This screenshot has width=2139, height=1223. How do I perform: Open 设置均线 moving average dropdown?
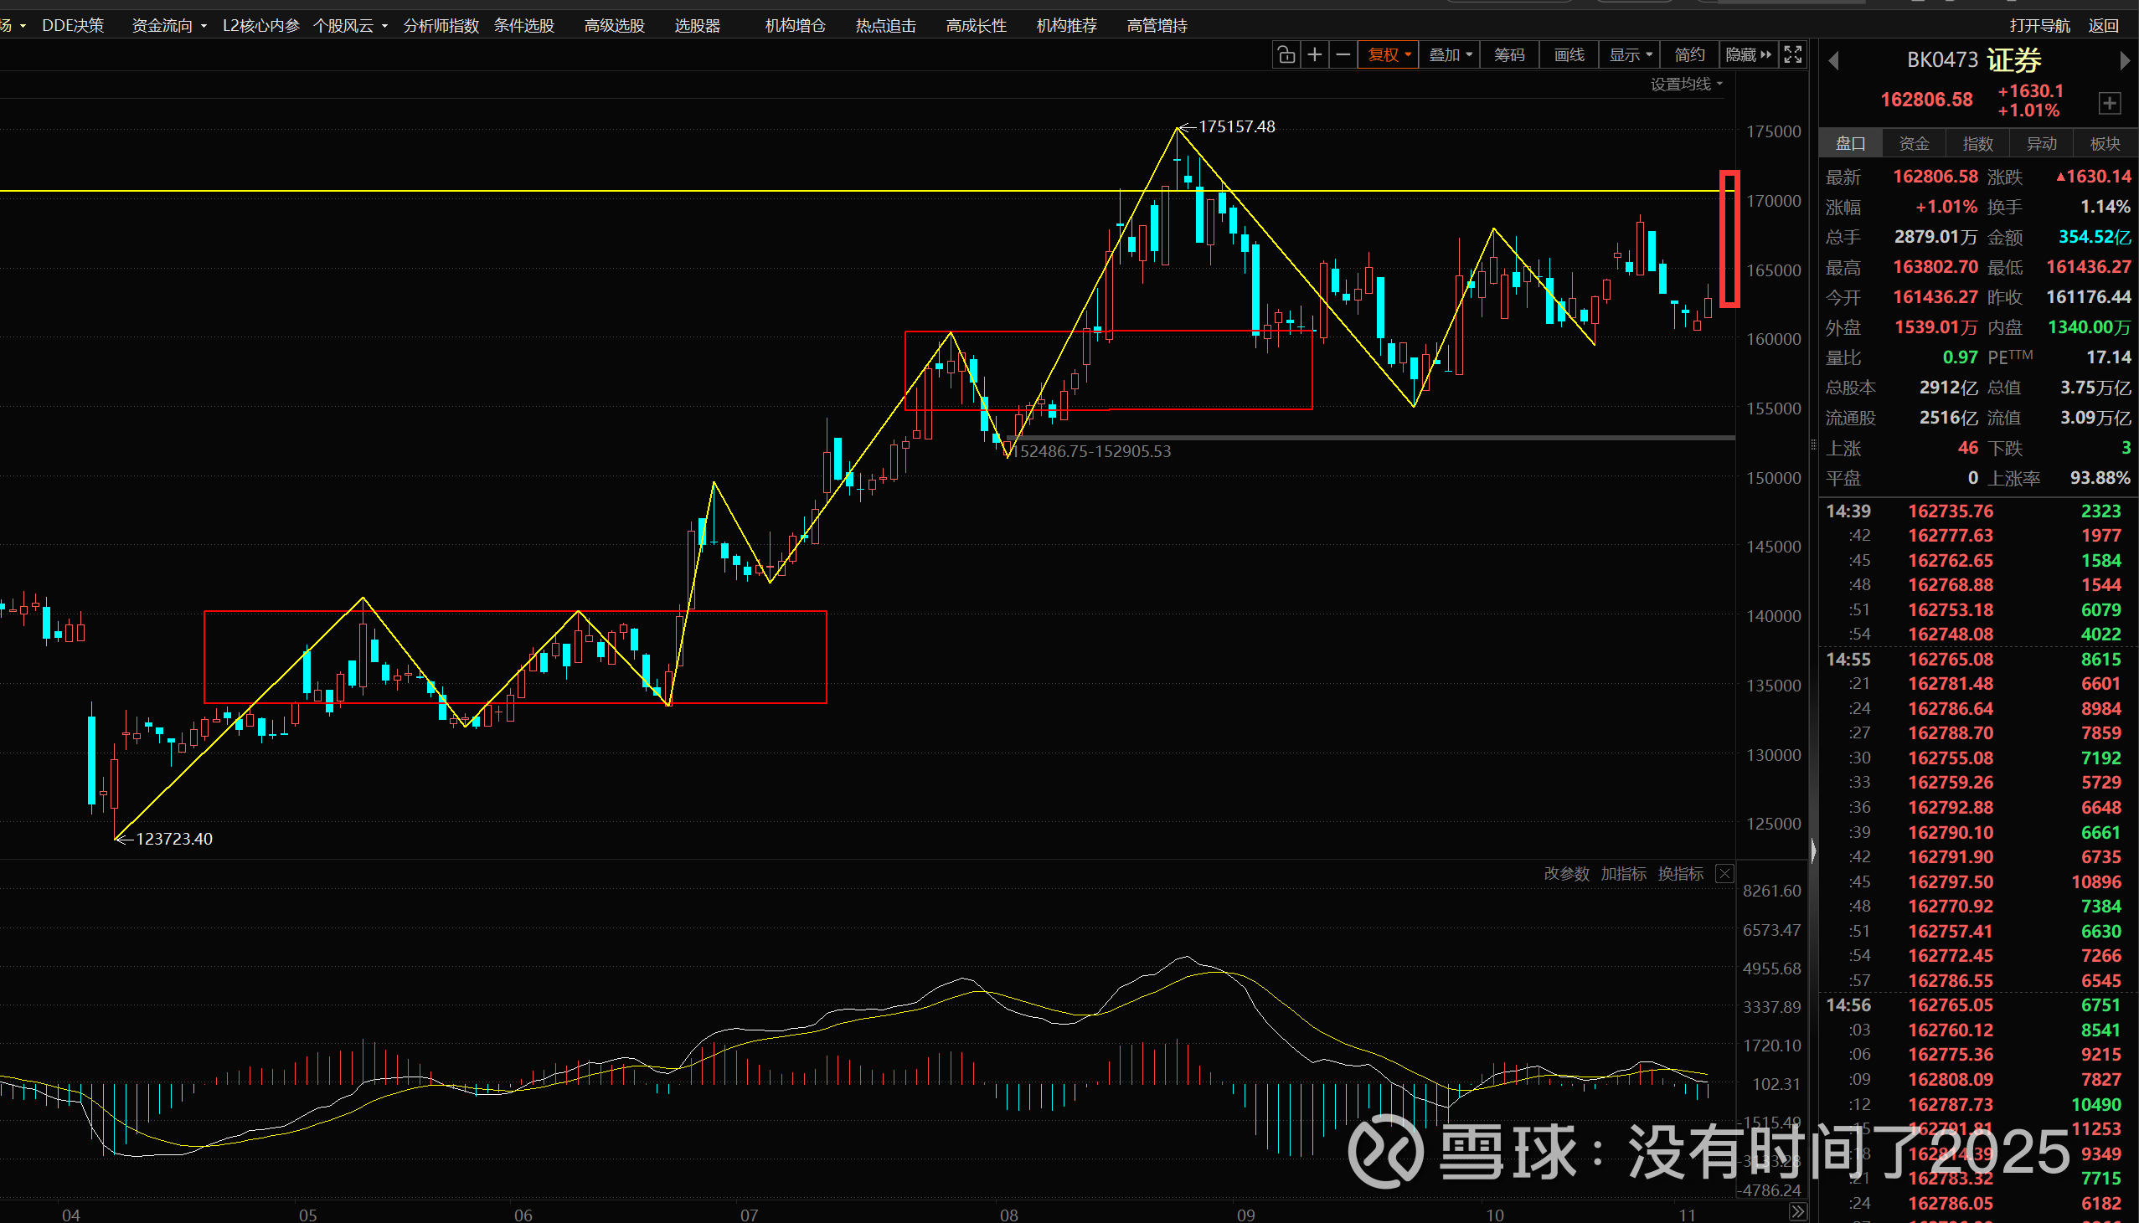[x=1686, y=84]
